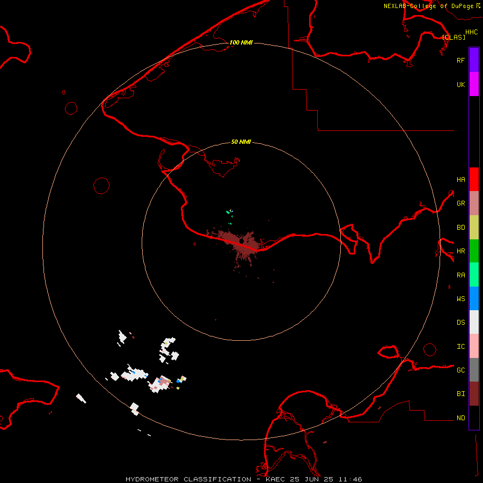Click the 'GR' legend label
This screenshot has height=483, width=483.
(461, 203)
